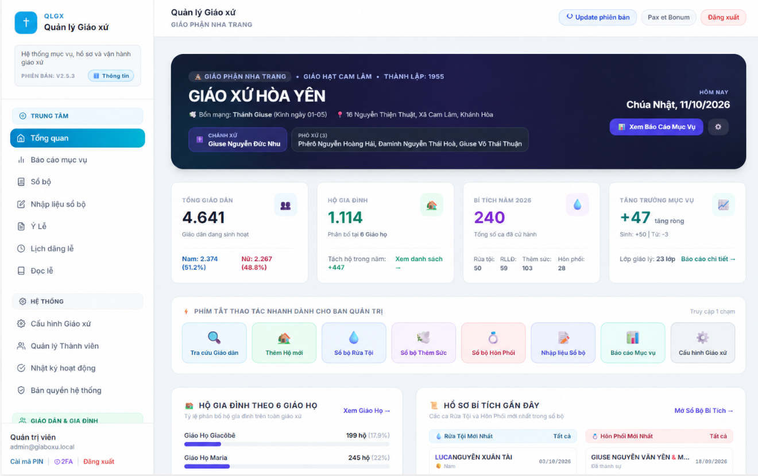This screenshot has height=476, width=758.
Task: Open Nhật ký hoạt động in sidebar
Action: pos(78,368)
